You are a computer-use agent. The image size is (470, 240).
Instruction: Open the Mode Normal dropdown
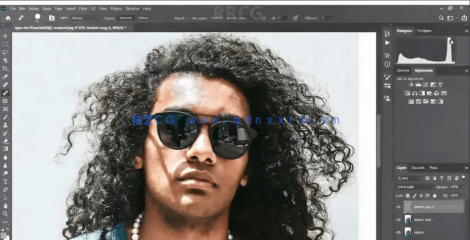[85, 19]
